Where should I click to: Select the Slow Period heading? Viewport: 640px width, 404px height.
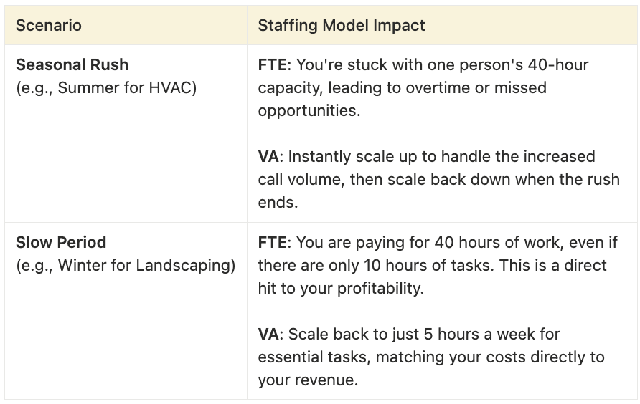point(61,242)
